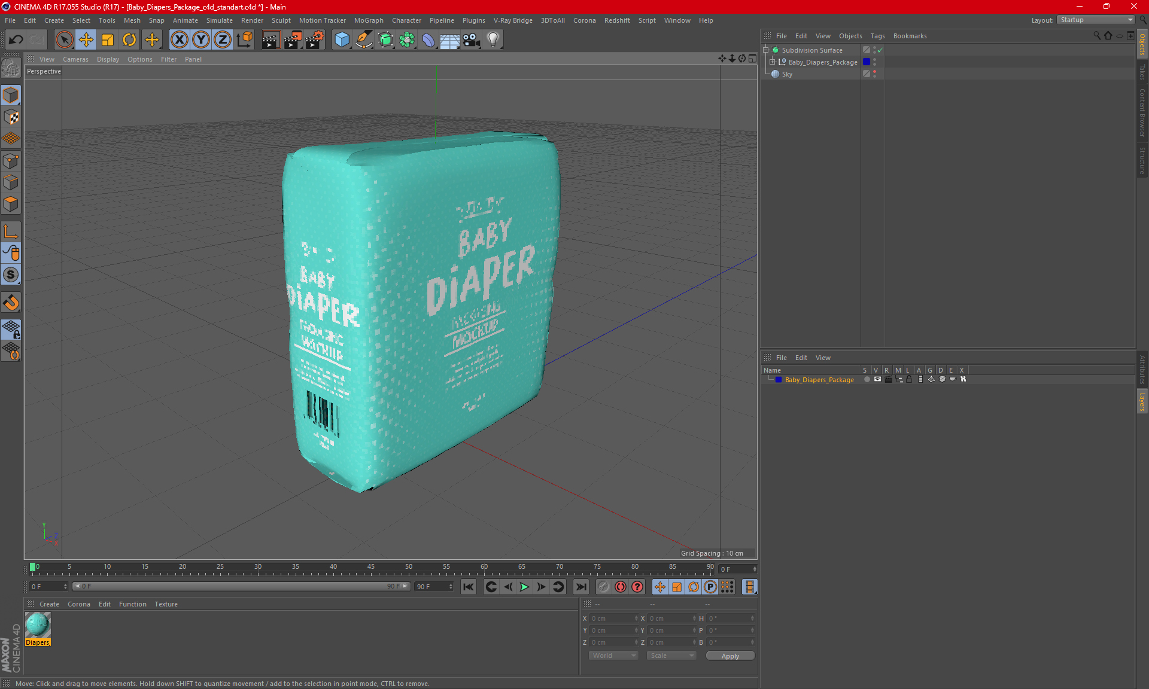
Task: Click the Apply button
Action: click(730, 656)
